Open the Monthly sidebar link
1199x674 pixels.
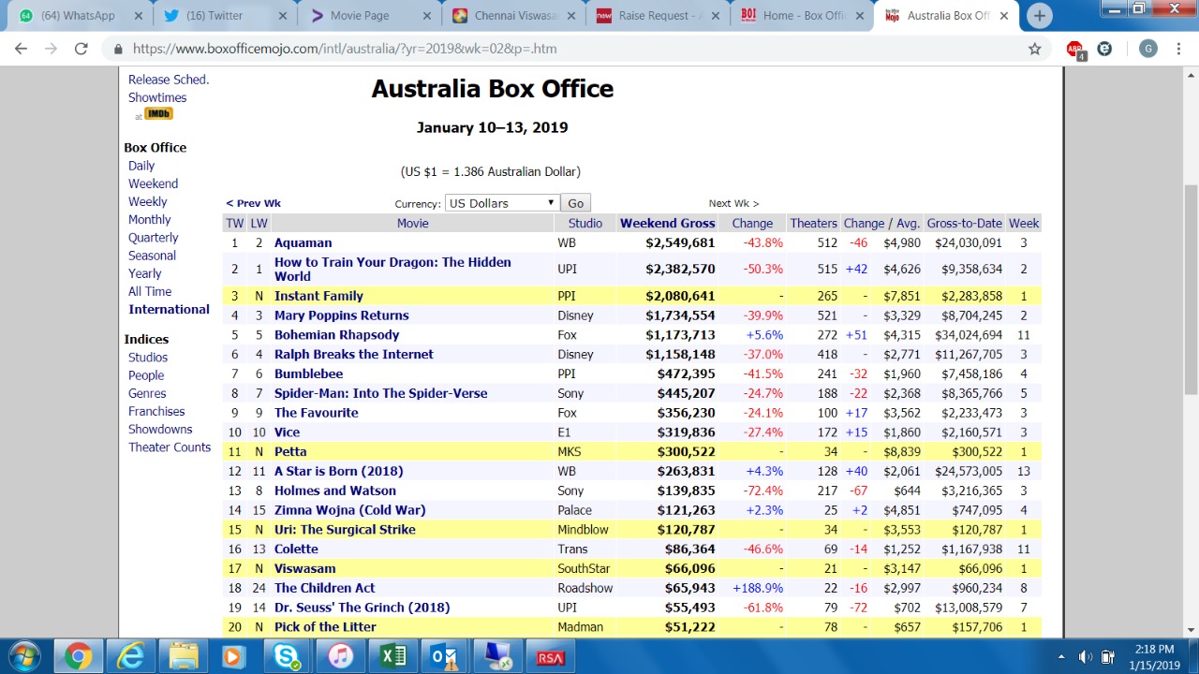coord(150,219)
